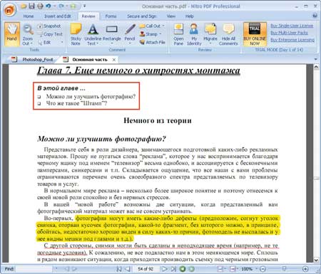Click the Open folder icon in quick access toolbar
Screen dimensions: 321x274
(x=24, y=6)
